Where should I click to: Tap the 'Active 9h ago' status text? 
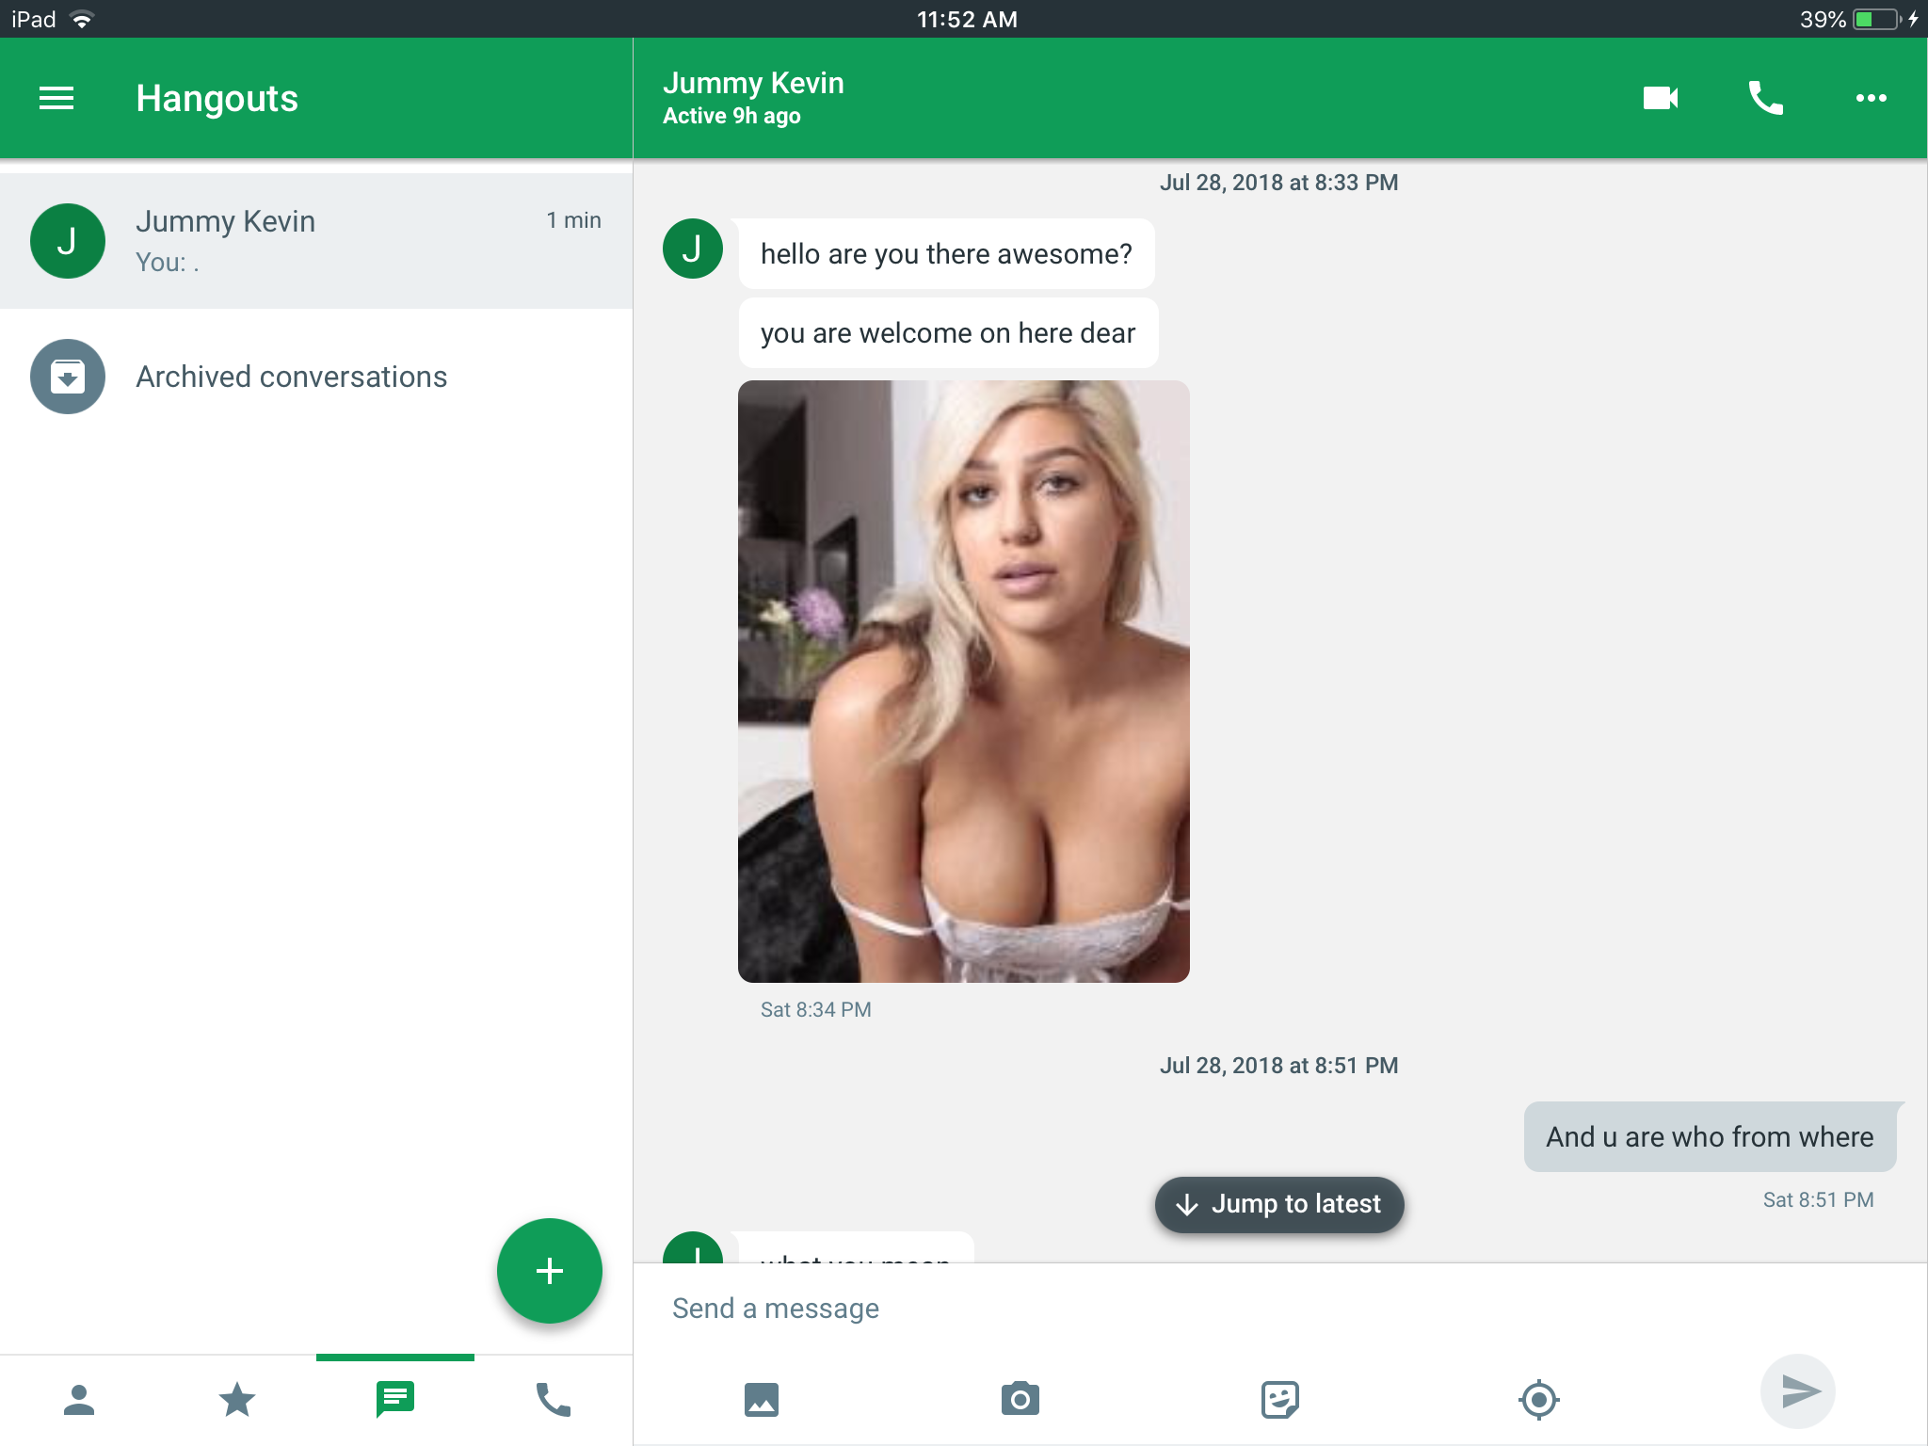coord(731,116)
